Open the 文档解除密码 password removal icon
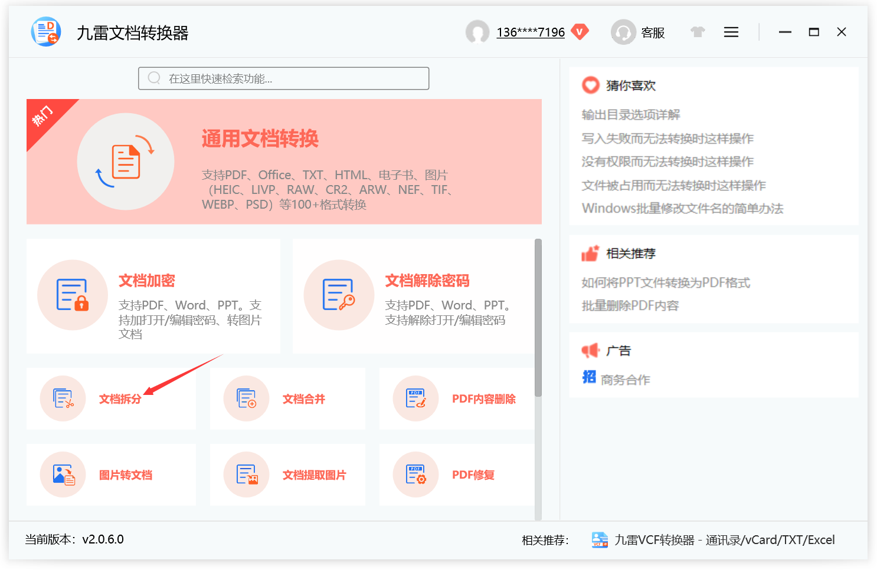This screenshot has height=570, width=877. pos(339,295)
